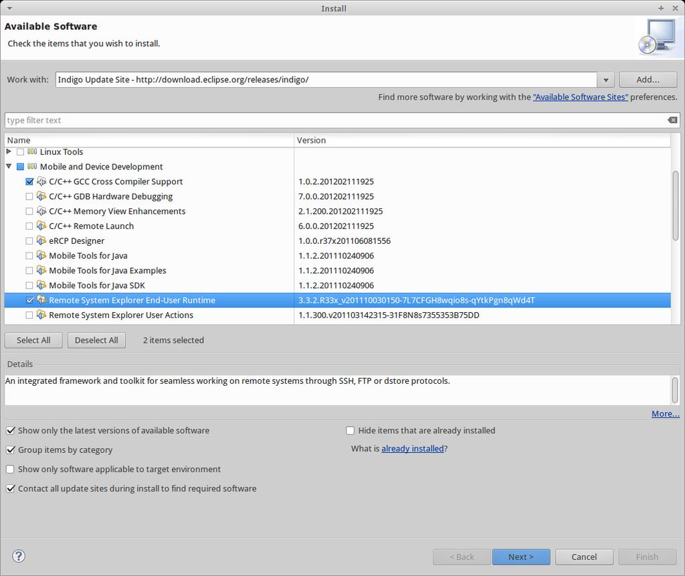Check the Linux Tools category box

pyautogui.click(x=20, y=152)
